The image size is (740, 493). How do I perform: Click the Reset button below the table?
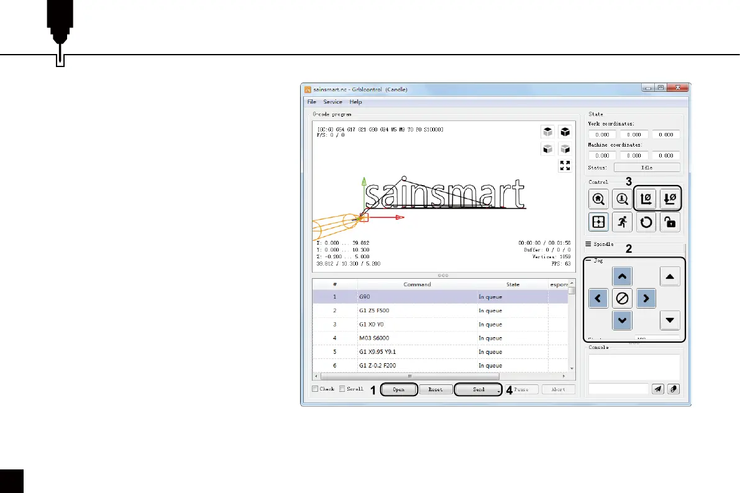pyautogui.click(x=435, y=389)
